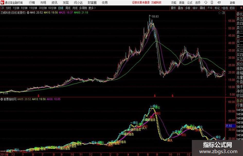Click the 复权 toolbar button
243x156 pixels.
point(173,8)
